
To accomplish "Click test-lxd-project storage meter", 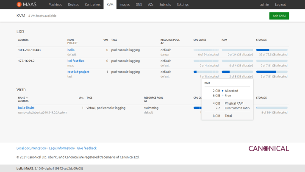I will tap(272, 72).
